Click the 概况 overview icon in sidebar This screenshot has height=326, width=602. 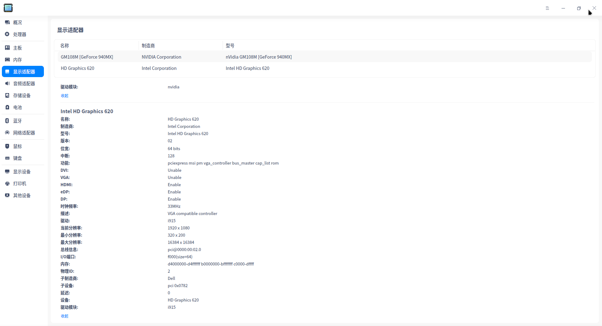tap(7, 23)
